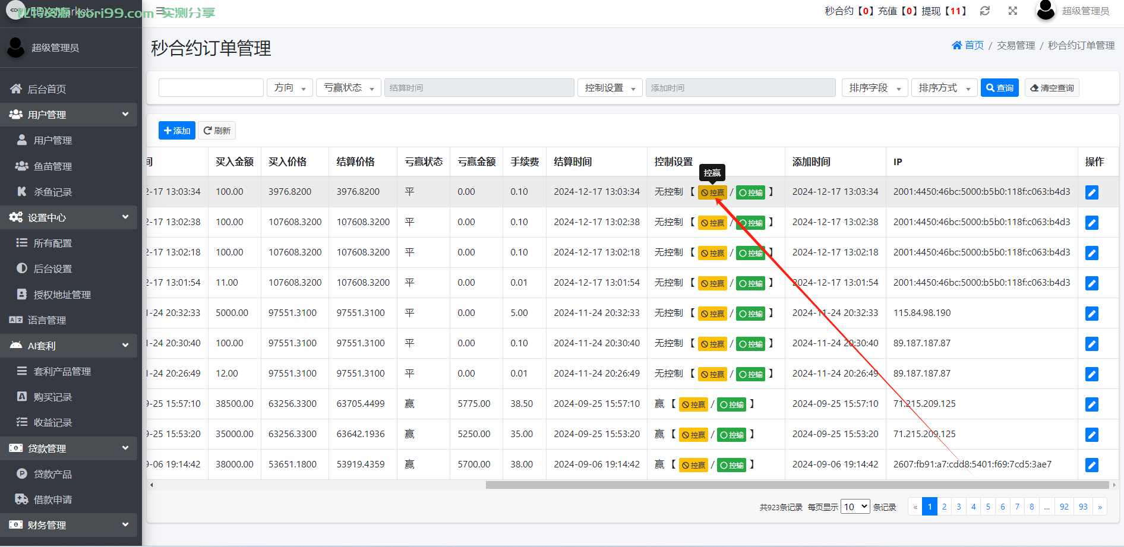Open 后台首页 in the sidebar
The height and width of the screenshot is (547, 1124).
tap(69, 89)
